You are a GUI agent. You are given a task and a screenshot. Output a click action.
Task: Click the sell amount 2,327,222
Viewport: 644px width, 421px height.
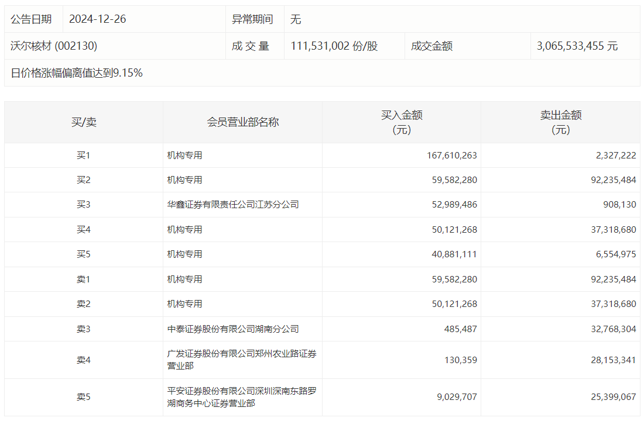(613, 156)
